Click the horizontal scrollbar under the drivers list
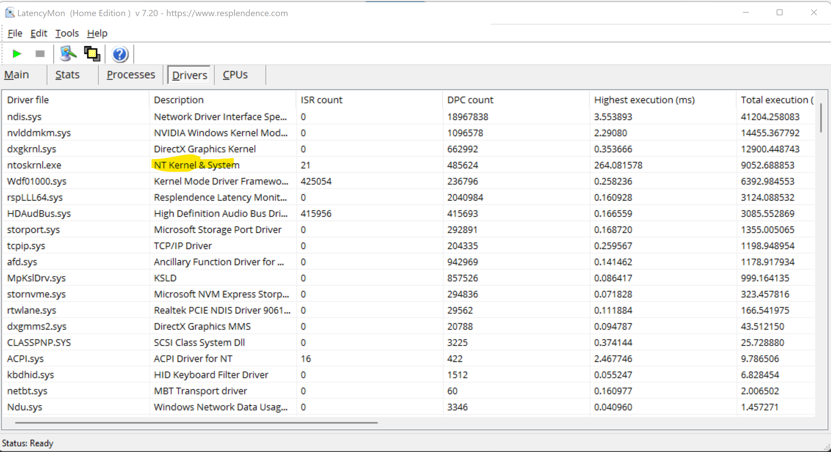 [196, 422]
